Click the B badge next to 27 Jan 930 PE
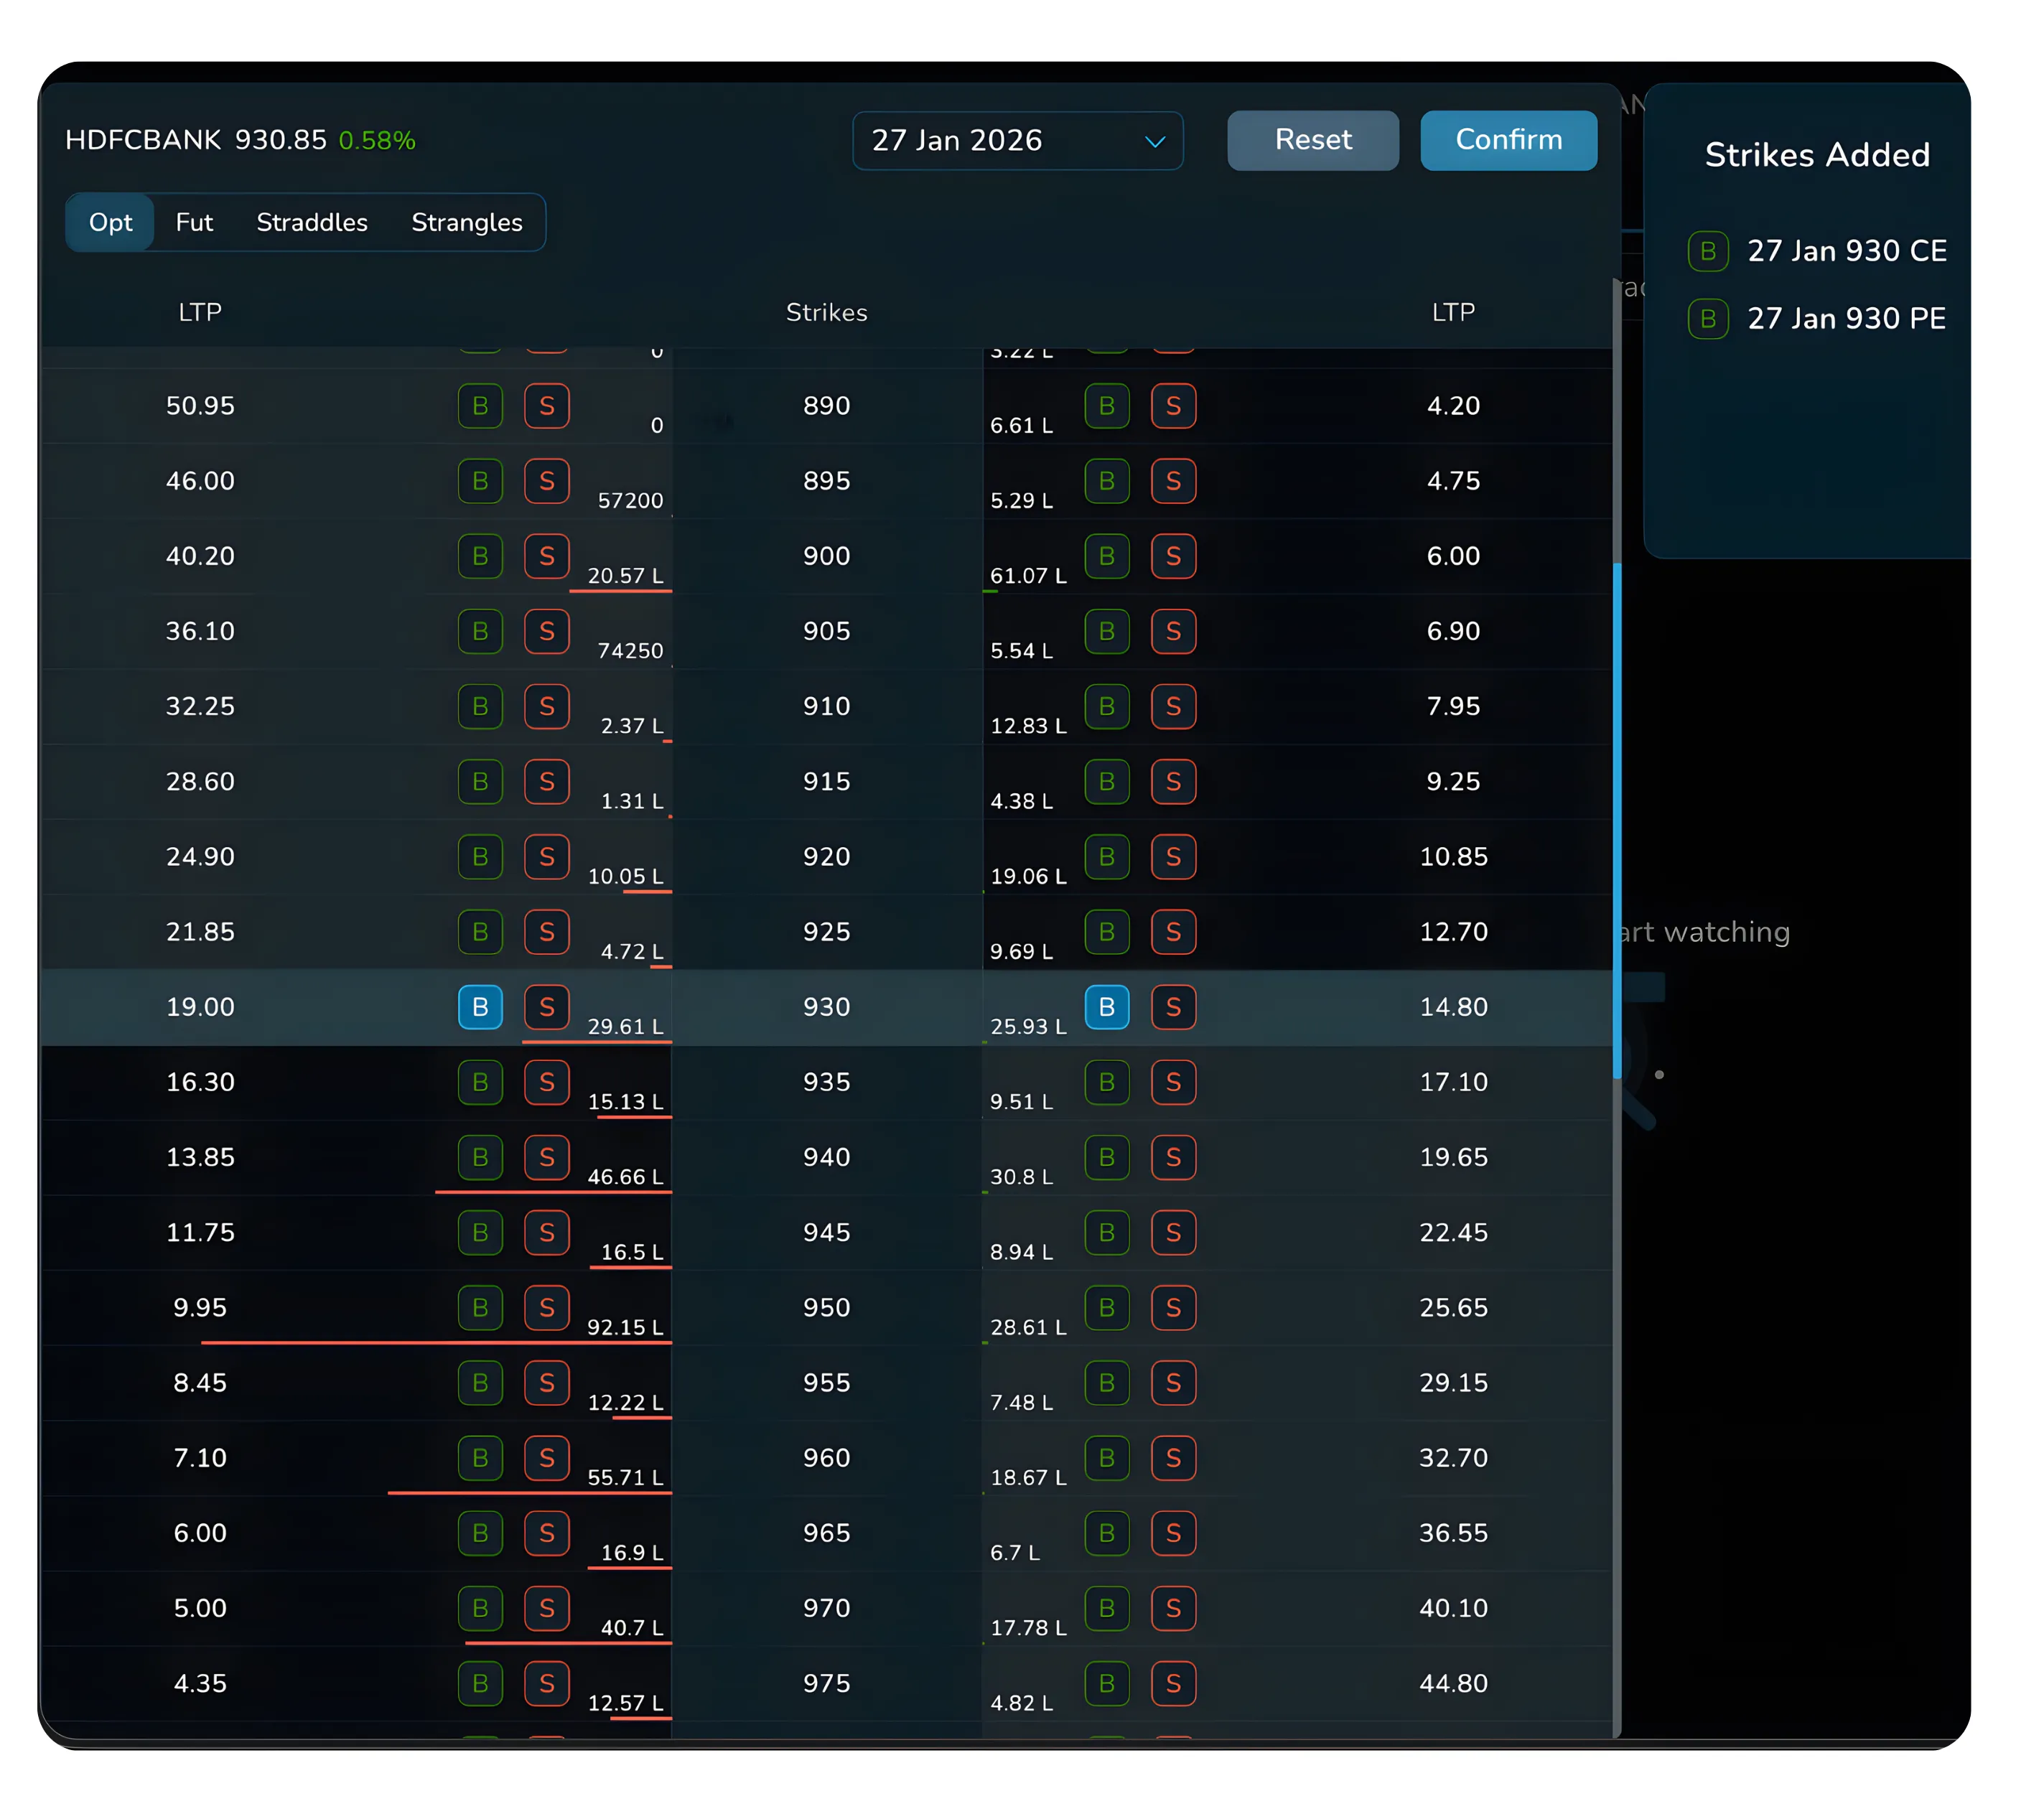 (x=1708, y=319)
